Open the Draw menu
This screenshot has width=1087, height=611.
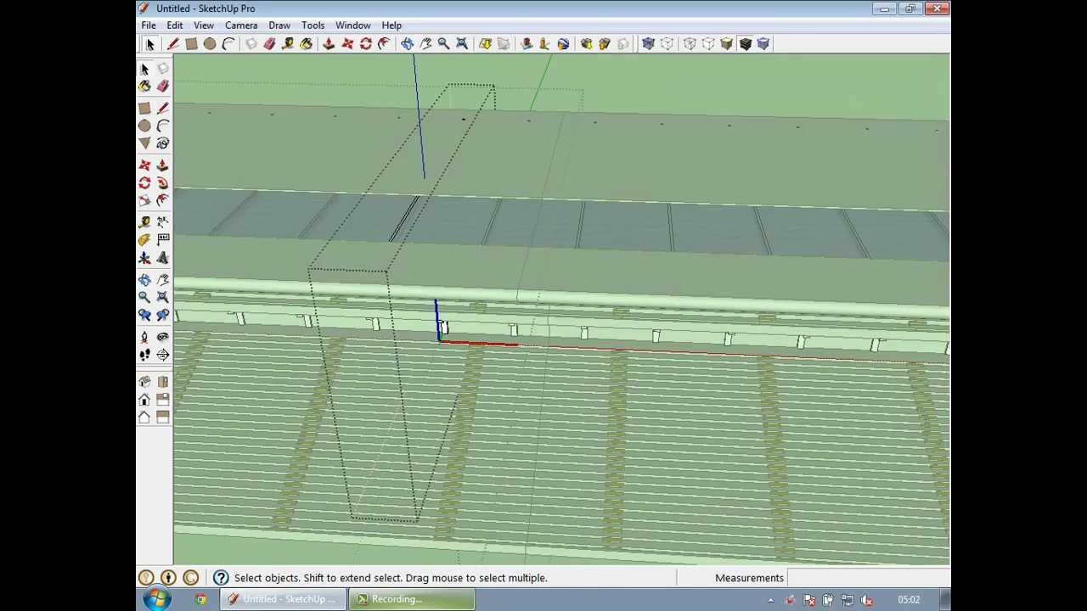point(279,25)
